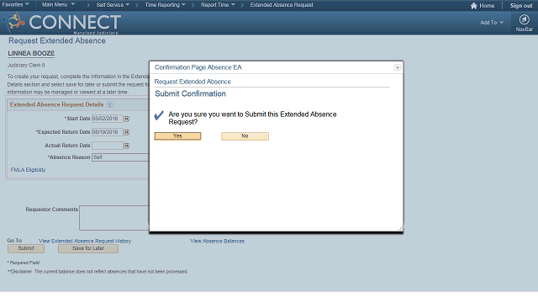This screenshot has height=303, width=538.
Task: Click the help icon beside Request Details
Action: coord(110,104)
